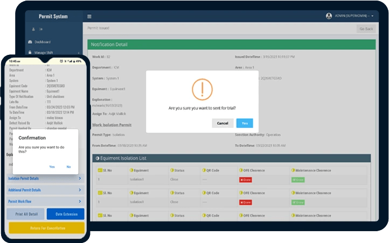389x243 pixels.
Task: Click the admin user avatar icon
Action: click(329, 16)
